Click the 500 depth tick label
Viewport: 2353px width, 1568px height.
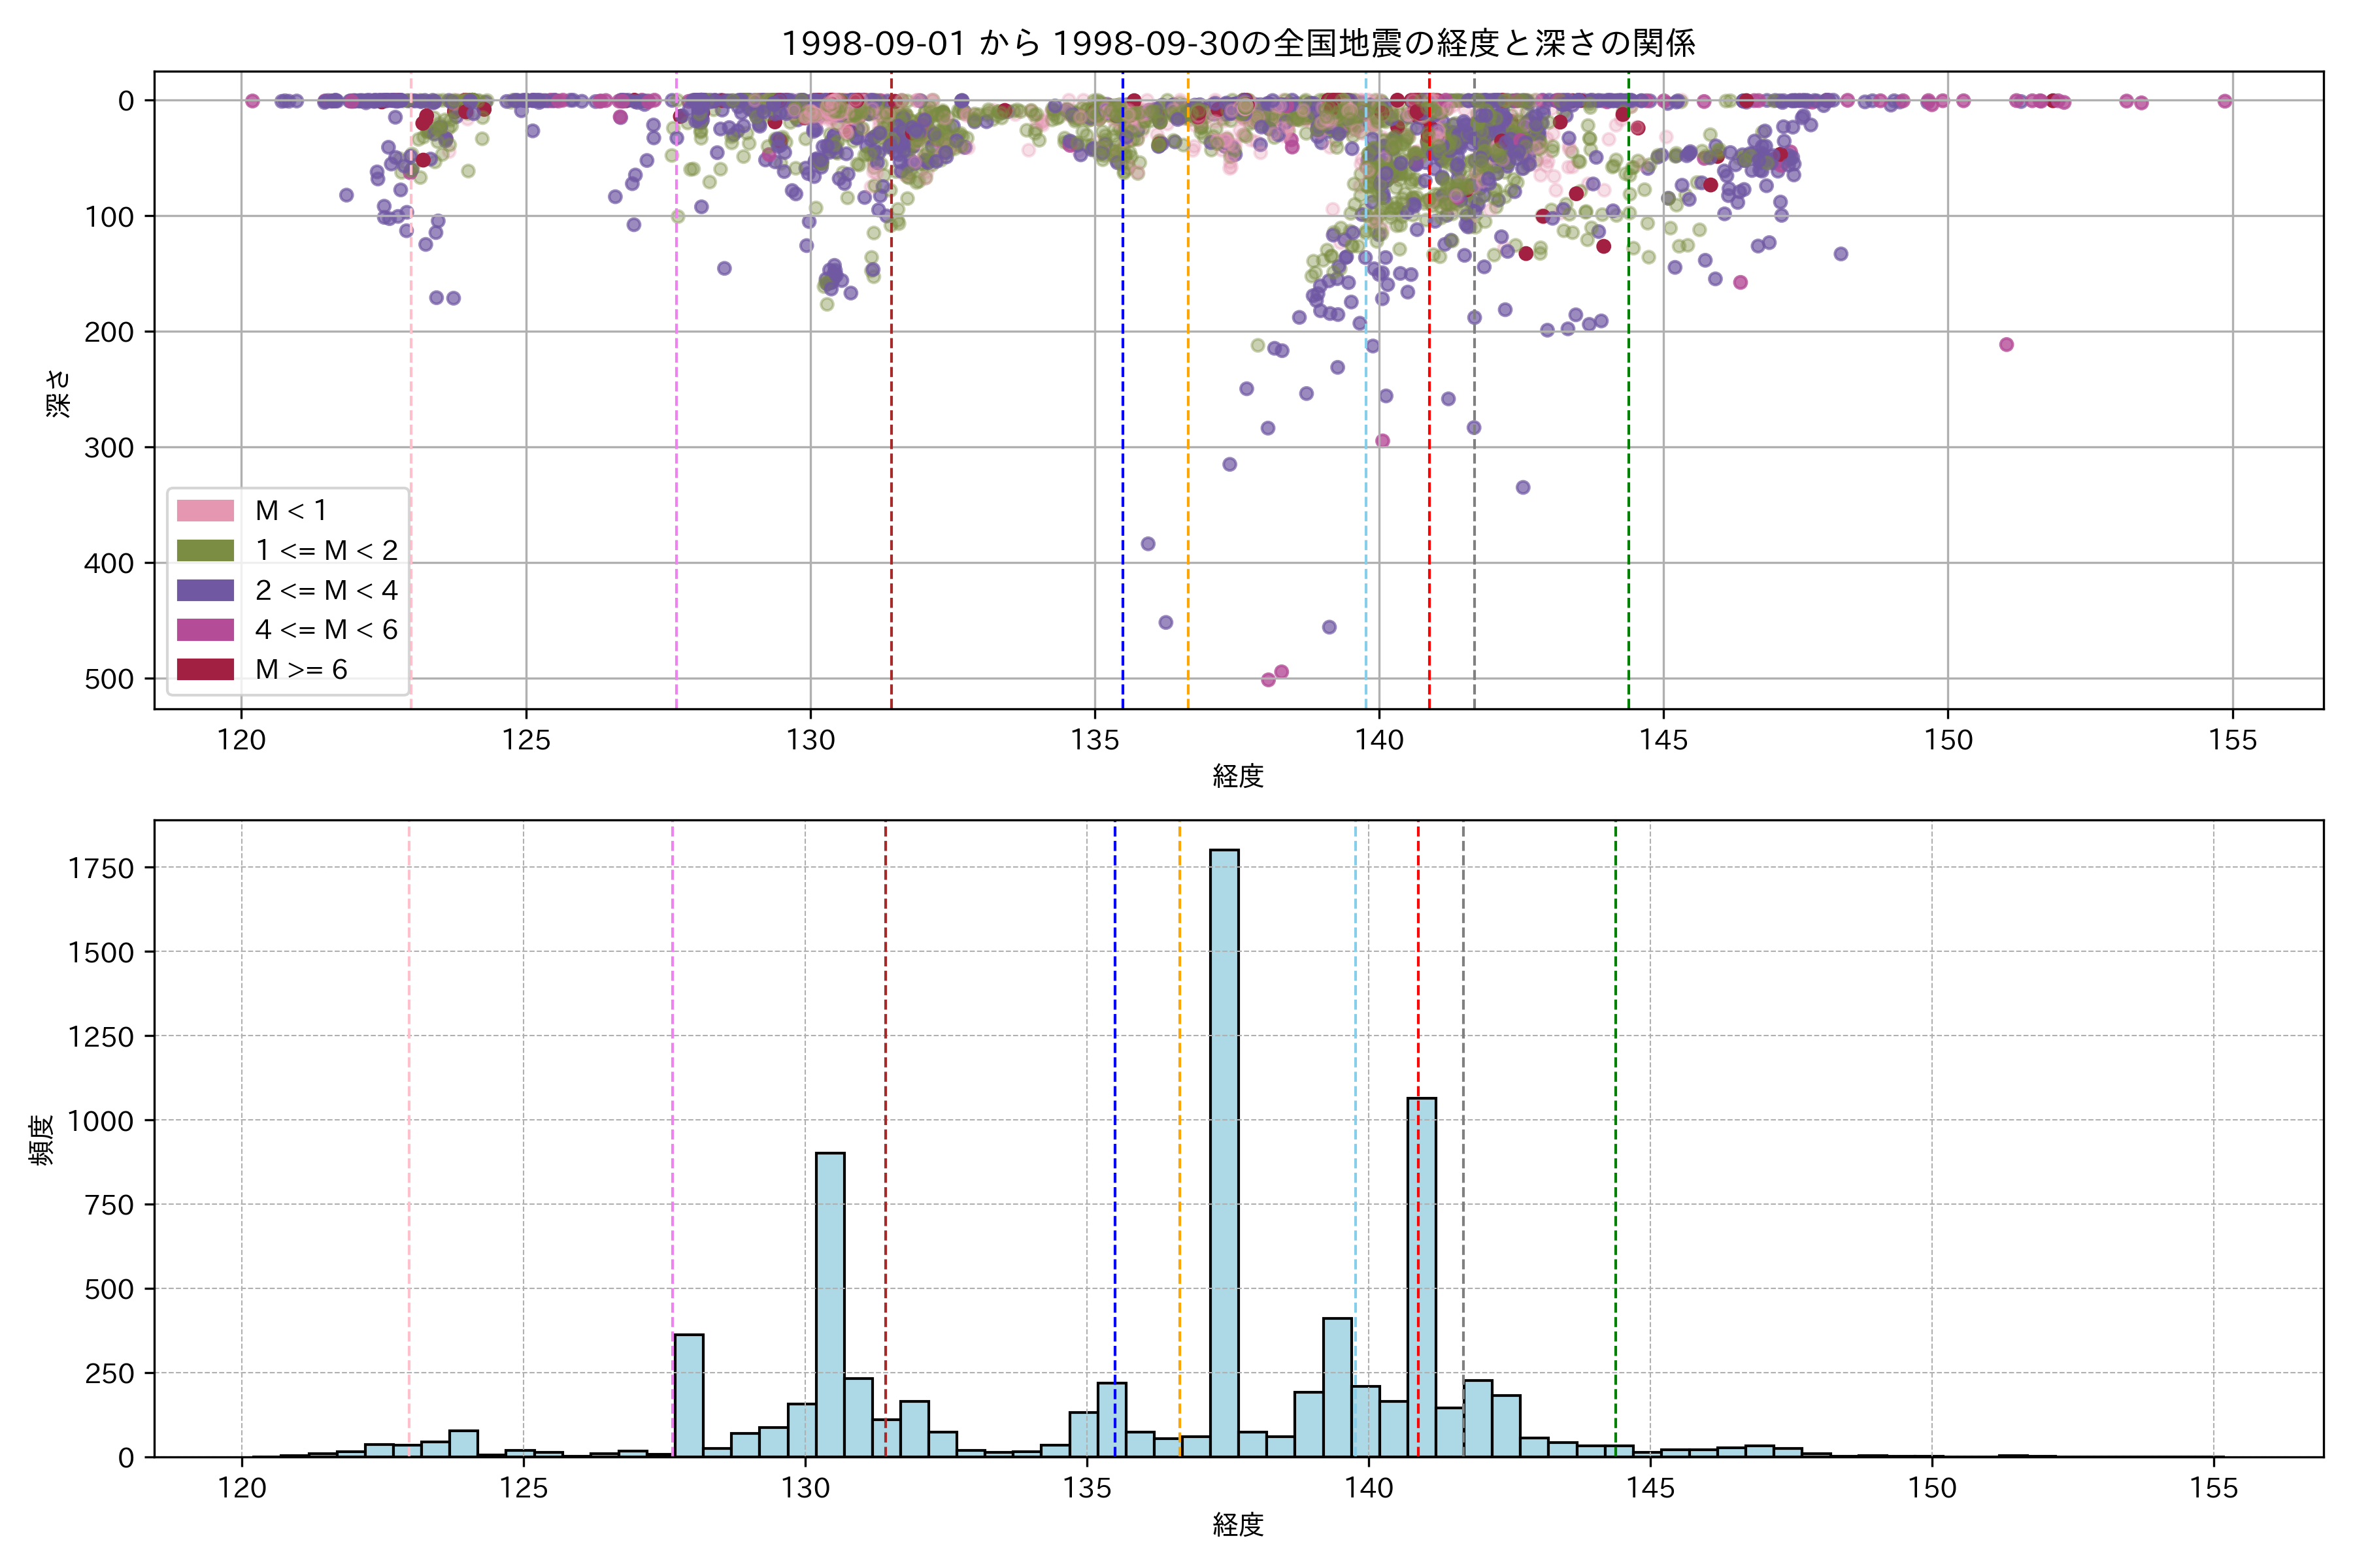[x=109, y=679]
